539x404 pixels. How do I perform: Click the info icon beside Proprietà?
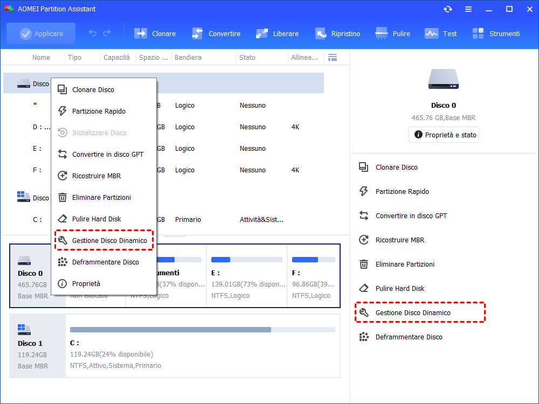62,284
